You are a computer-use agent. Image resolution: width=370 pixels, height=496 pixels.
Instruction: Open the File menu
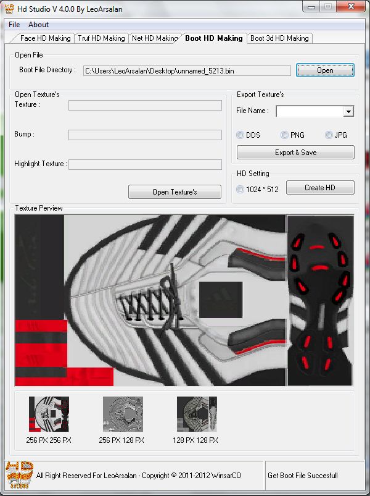coord(14,25)
